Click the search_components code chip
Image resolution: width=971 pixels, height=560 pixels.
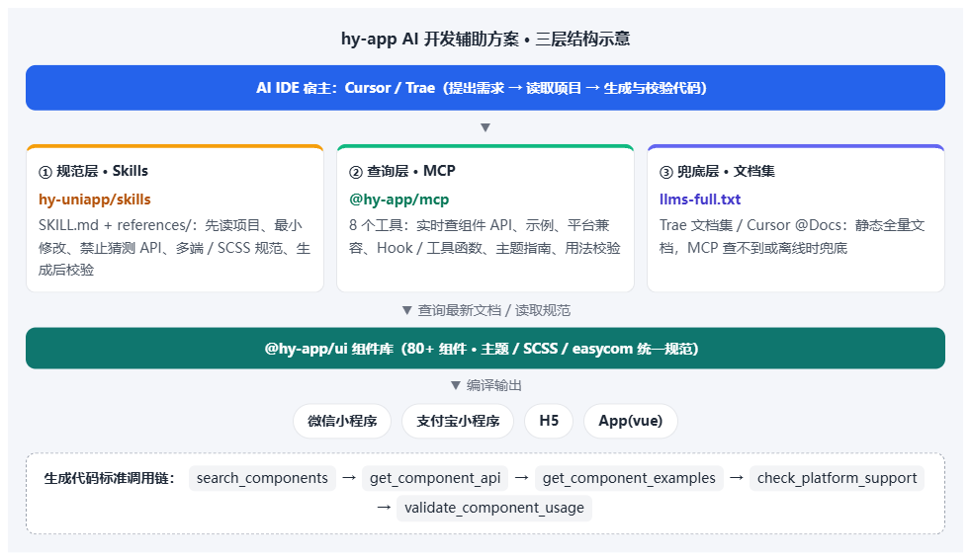click(x=262, y=478)
